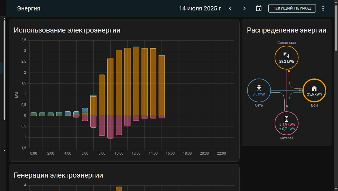Go to the previous day arrow
This screenshot has width=338, height=191.
coord(230,8)
